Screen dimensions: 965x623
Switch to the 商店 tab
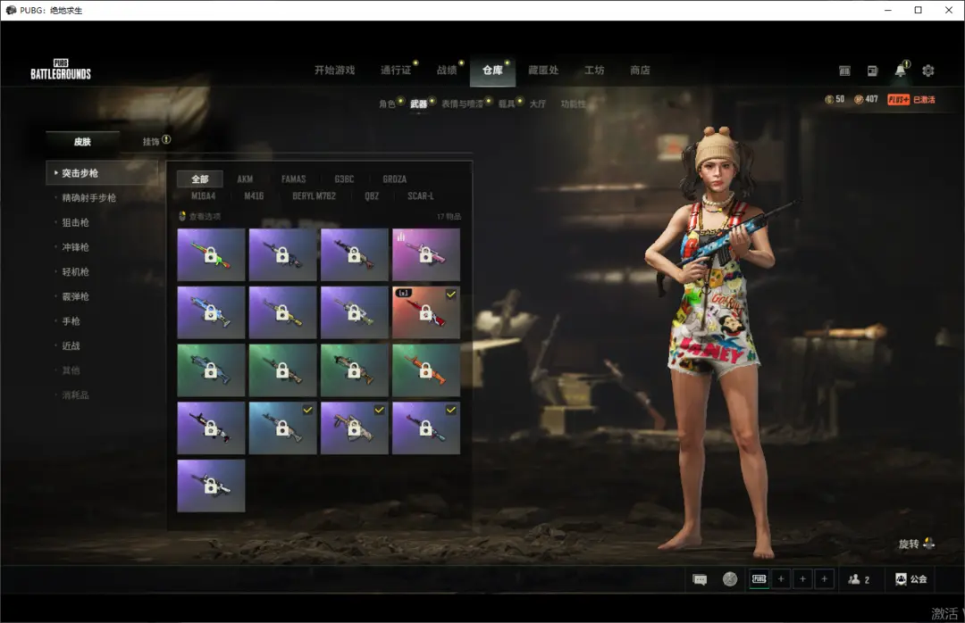[640, 71]
